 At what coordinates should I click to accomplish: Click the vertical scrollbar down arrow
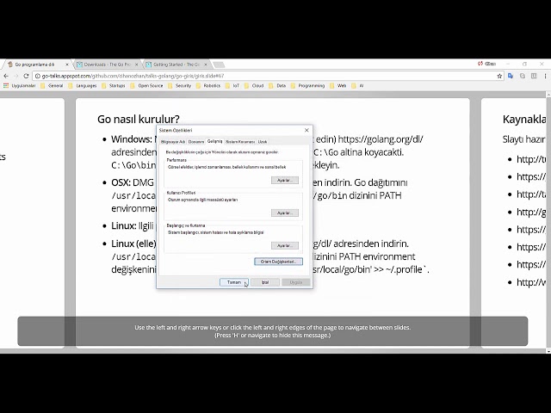click(548, 351)
